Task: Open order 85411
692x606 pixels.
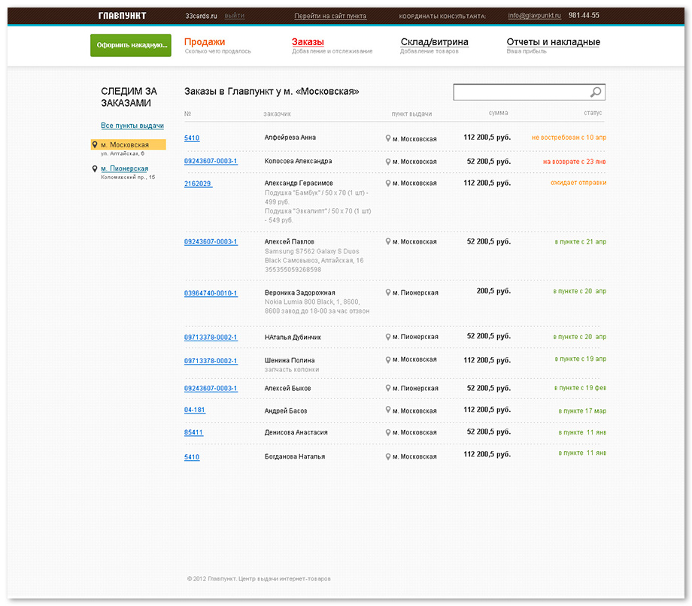Action: (193, 432)
